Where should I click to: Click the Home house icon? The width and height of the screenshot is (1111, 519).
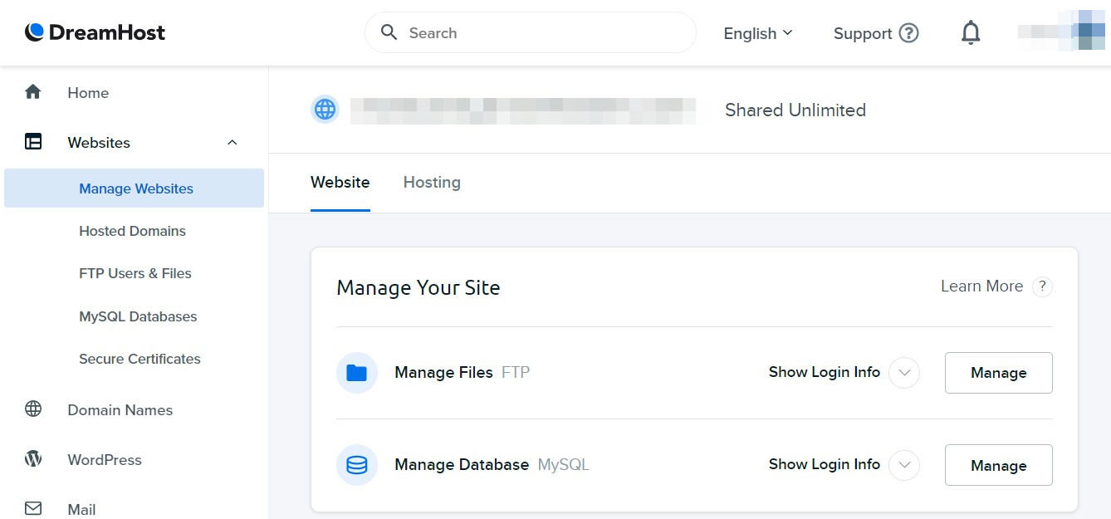(33, 92)
